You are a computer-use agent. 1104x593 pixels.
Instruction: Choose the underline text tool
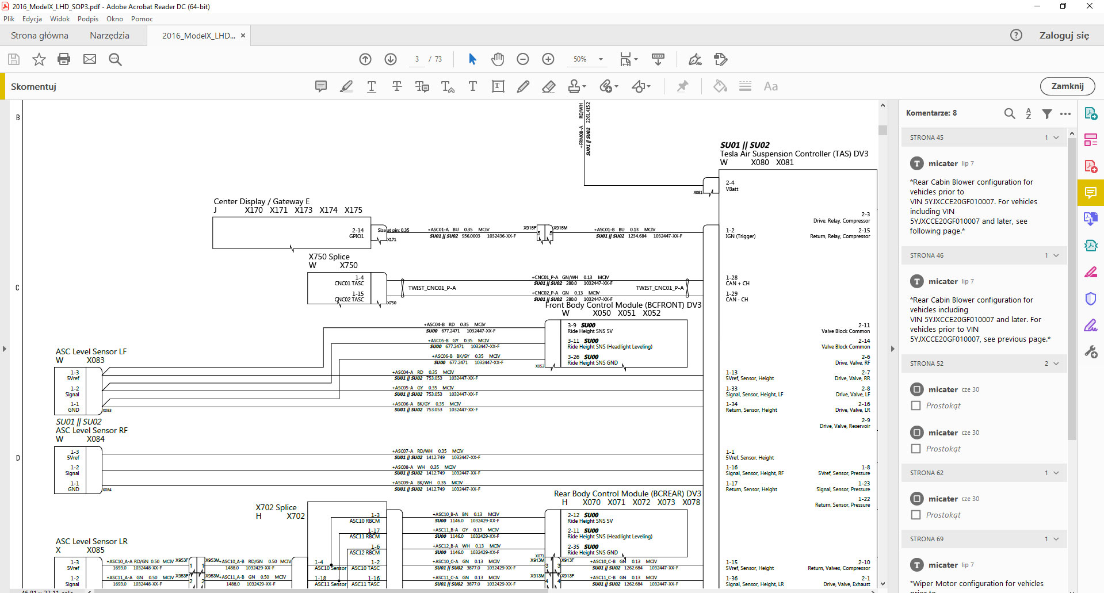372,86
